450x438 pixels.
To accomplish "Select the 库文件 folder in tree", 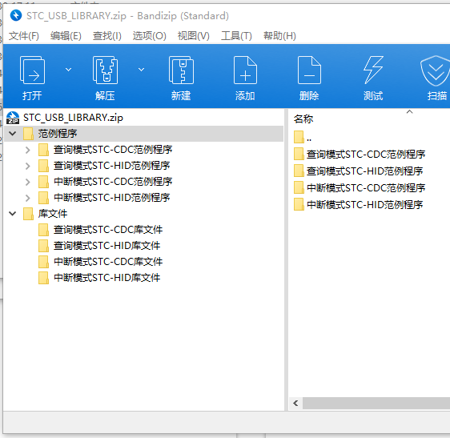I will coord(53,214).
